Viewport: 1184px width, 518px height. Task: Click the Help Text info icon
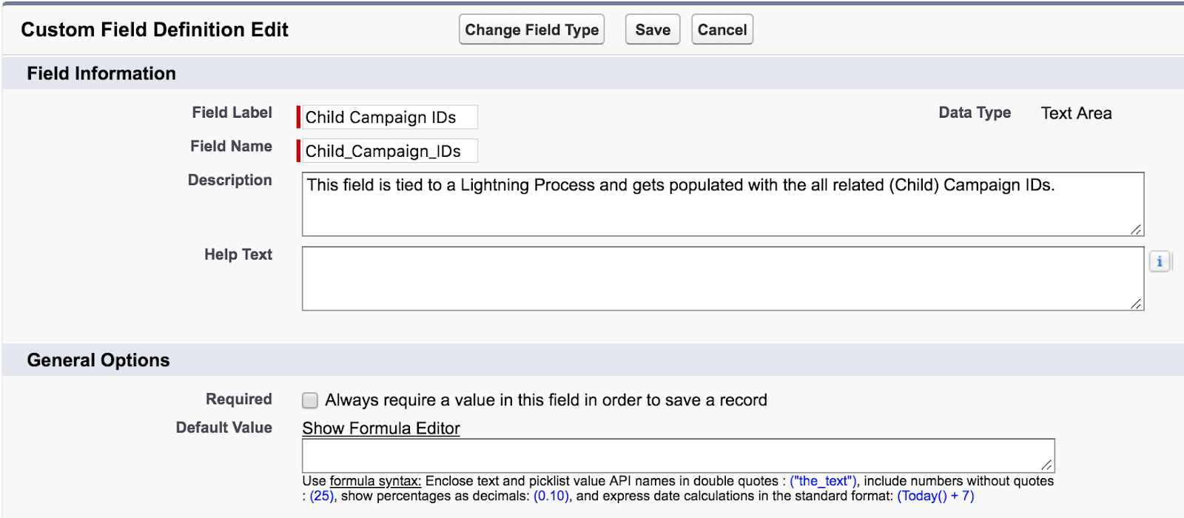coord(1160,261)
